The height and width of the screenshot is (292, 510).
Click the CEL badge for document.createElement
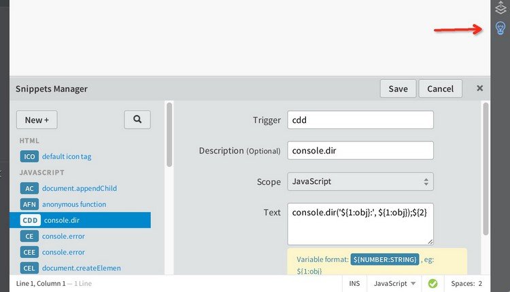click(x=29, y=268)
